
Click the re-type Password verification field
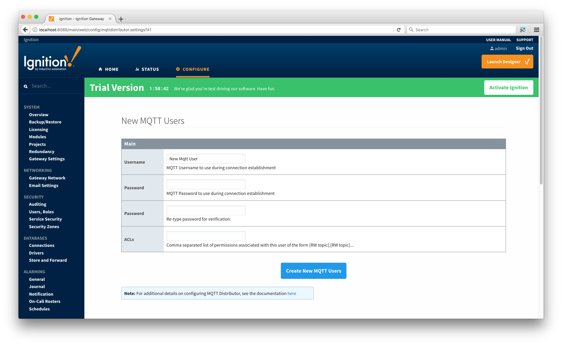pyautogui.click(x=206, y=210)
